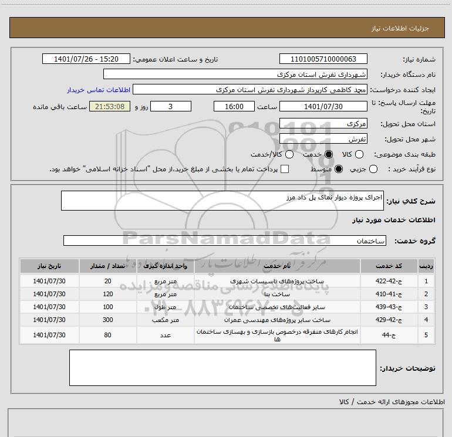
Task: Click service code ج-43-439
Action: click(x=389, y=307)
